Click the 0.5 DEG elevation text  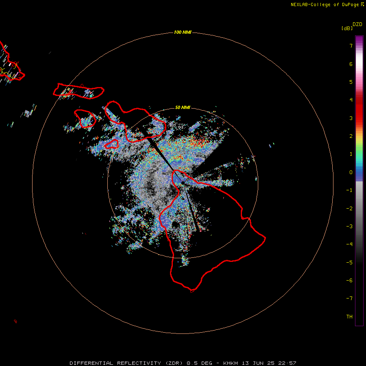coord(199,363)
